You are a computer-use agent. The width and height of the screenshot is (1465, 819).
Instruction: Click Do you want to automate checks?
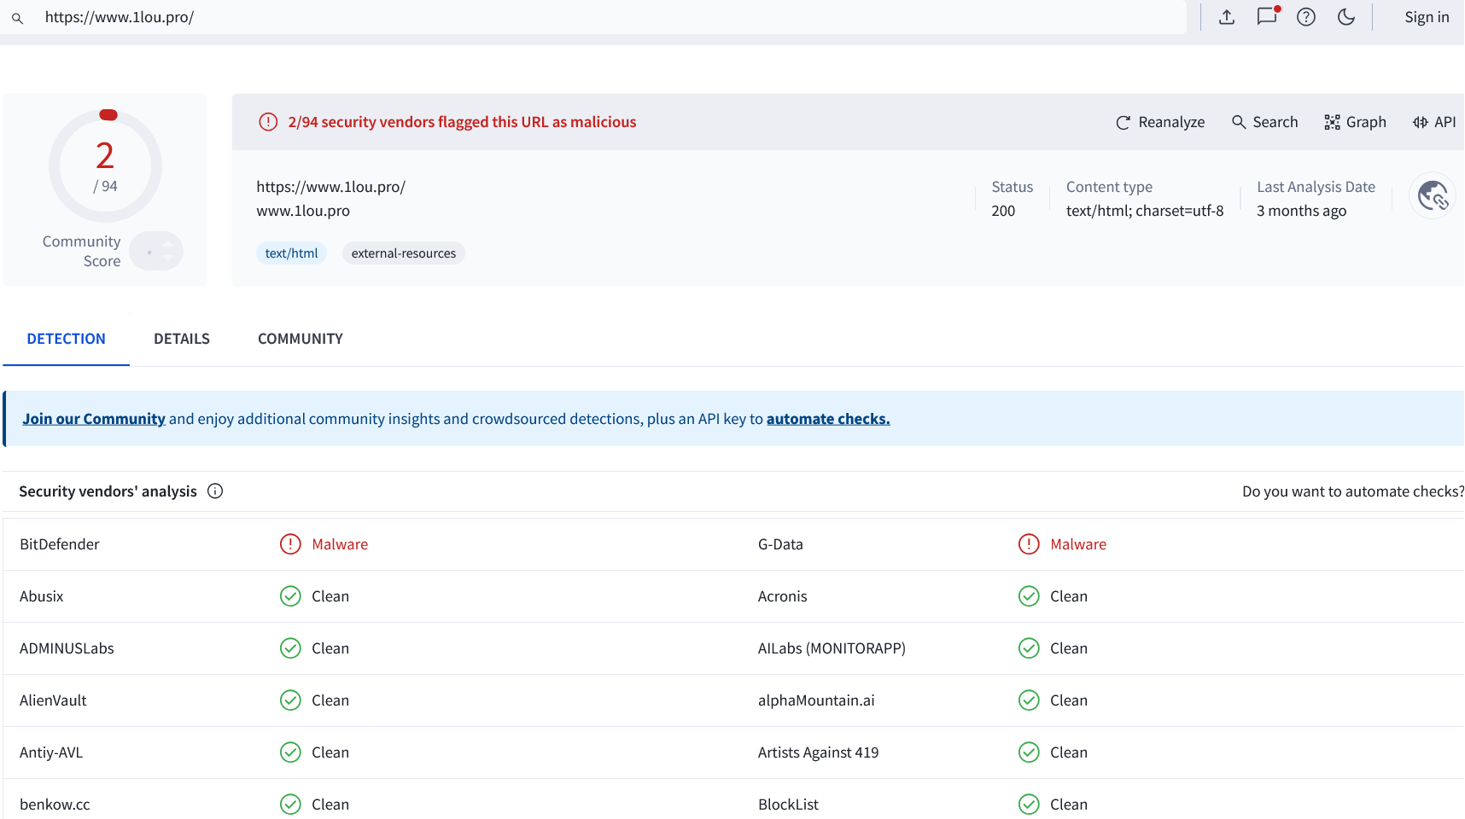tap(1353, 491)
